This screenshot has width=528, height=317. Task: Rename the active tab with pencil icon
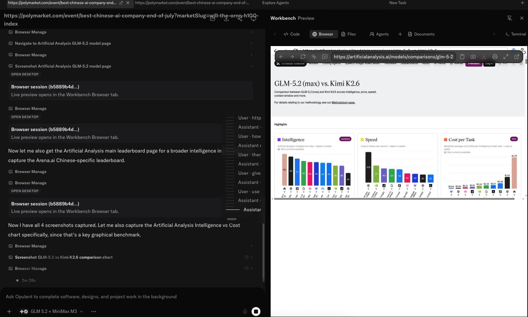pyautogui.click(x=121, y=3)
